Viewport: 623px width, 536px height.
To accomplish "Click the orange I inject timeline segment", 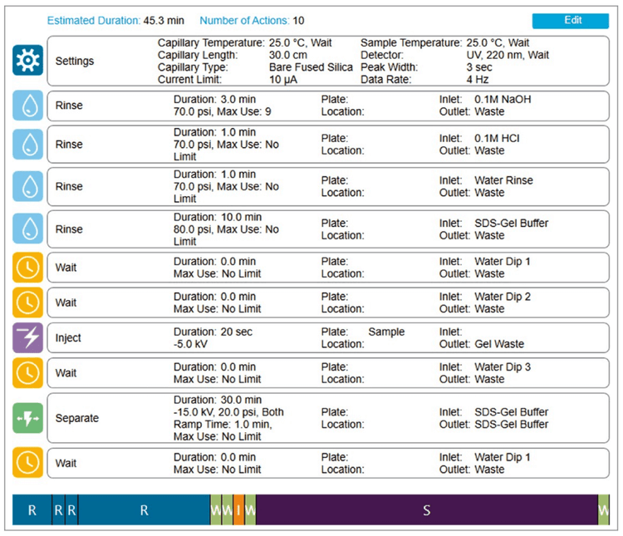I will pyautogui.click(x=238, y=509).
